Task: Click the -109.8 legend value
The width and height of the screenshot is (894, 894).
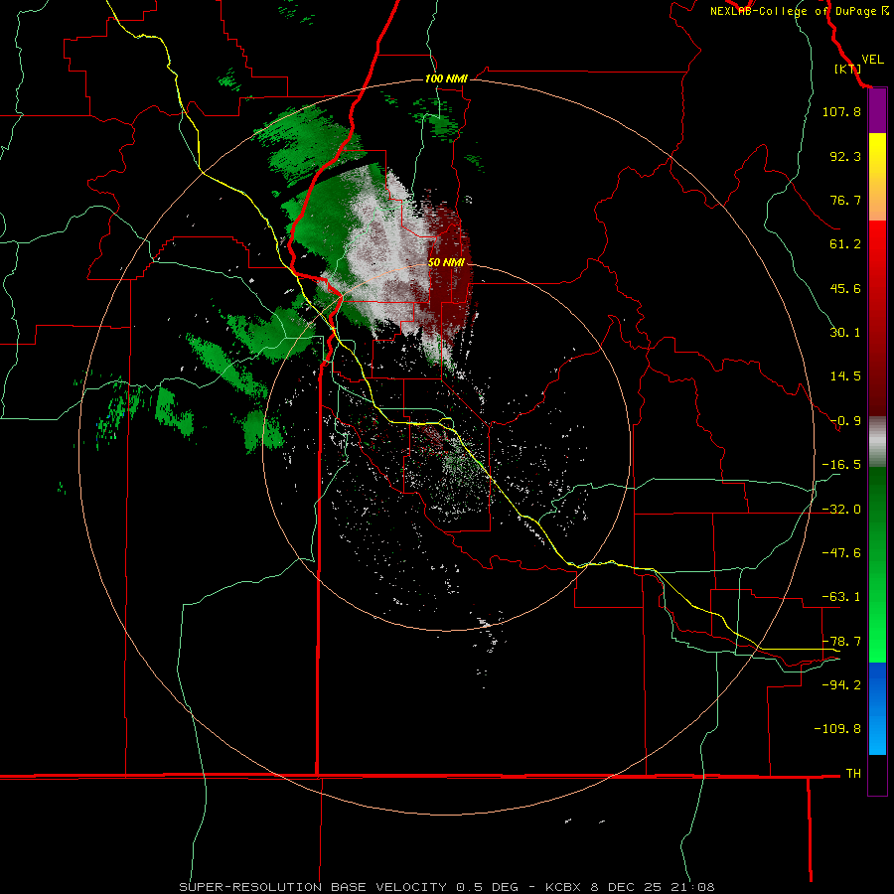Action: [x=837, y=729]
